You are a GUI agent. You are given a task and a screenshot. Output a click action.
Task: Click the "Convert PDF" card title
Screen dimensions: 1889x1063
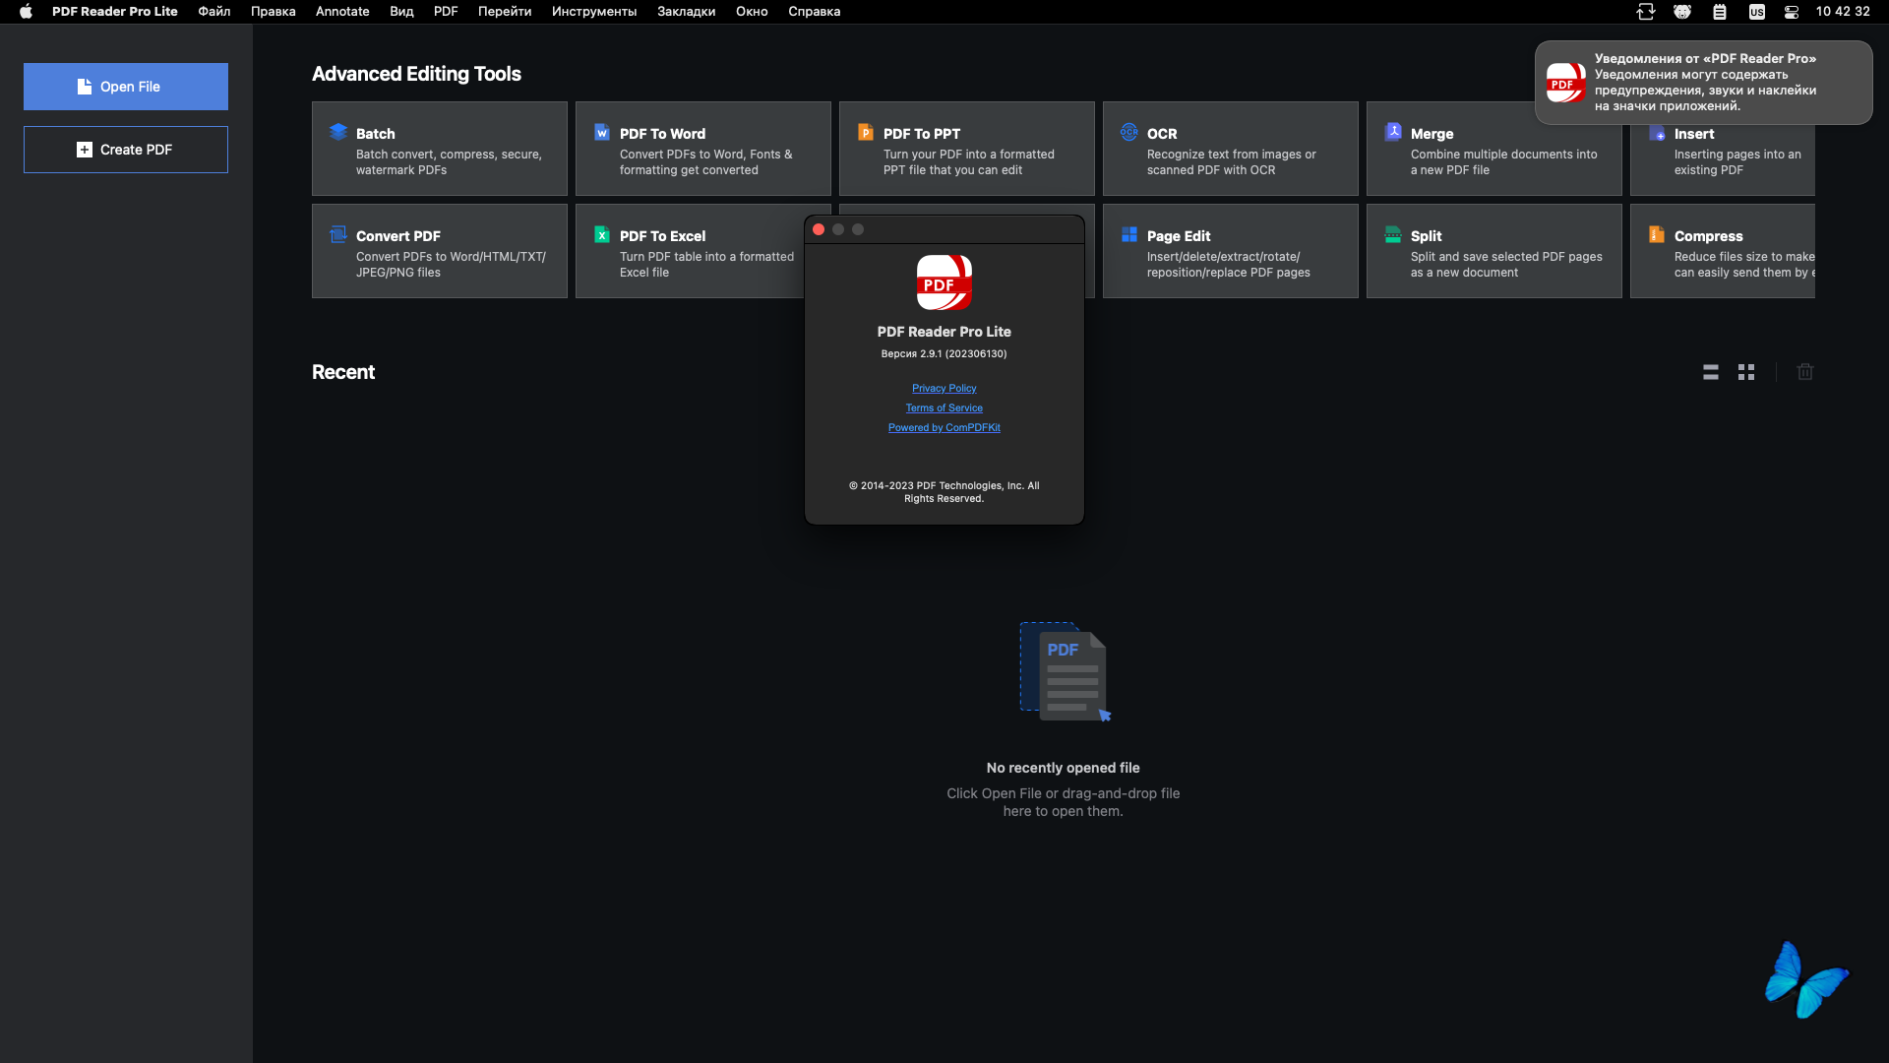pos(398,236)
